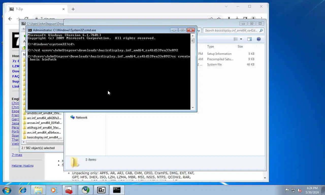
Task: Sort Explorer files by Type column
Action: pos(210,46)
